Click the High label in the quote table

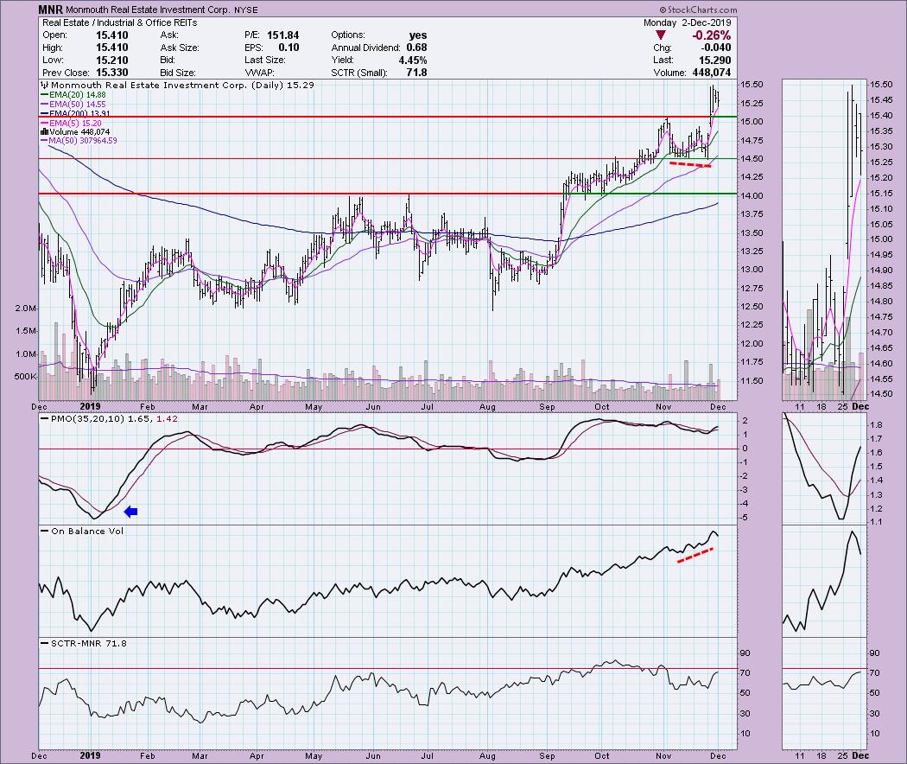click(x=53, y=48)
